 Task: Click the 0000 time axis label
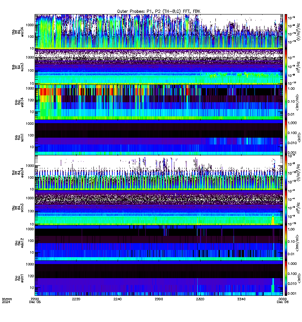point(283,299)
